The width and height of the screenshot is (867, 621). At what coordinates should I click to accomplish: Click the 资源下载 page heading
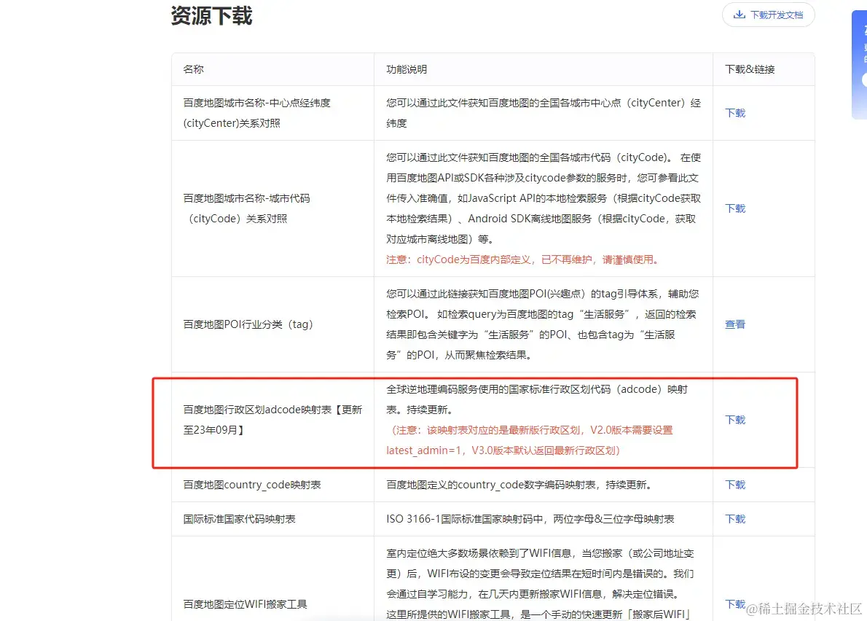(x=211, y=15)
